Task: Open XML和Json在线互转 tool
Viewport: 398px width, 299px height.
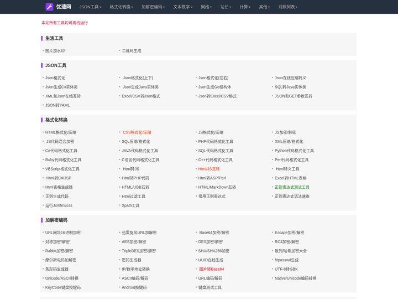Action: pyautogui.click(x=63, y=96)
